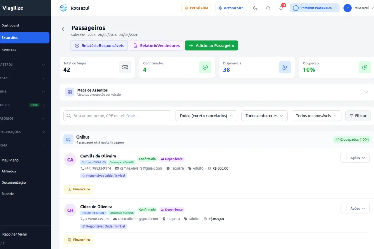Click the ticket icon in Total de Vagas card
The height and width of the screenshot is (249, 374).
pyautogui.click(x=125, y=67)
